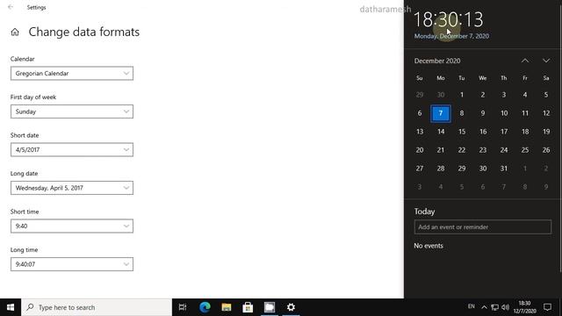Open the Calendar dropdown showing Gregorian Calendar
The width and height of the screenshot is (562, 316).
tap(72, 74)
